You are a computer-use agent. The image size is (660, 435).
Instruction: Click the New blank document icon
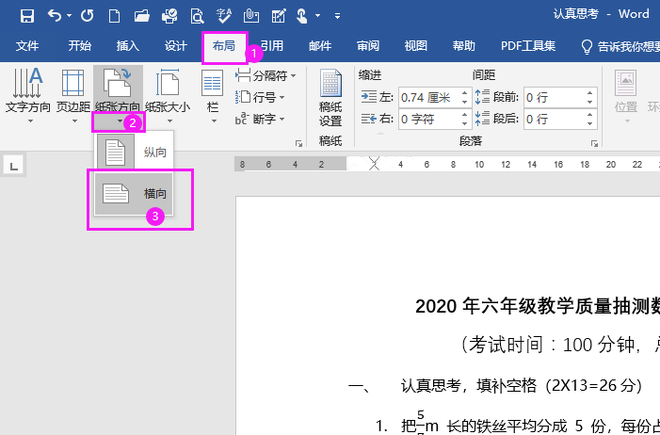(x=114, y=15)
